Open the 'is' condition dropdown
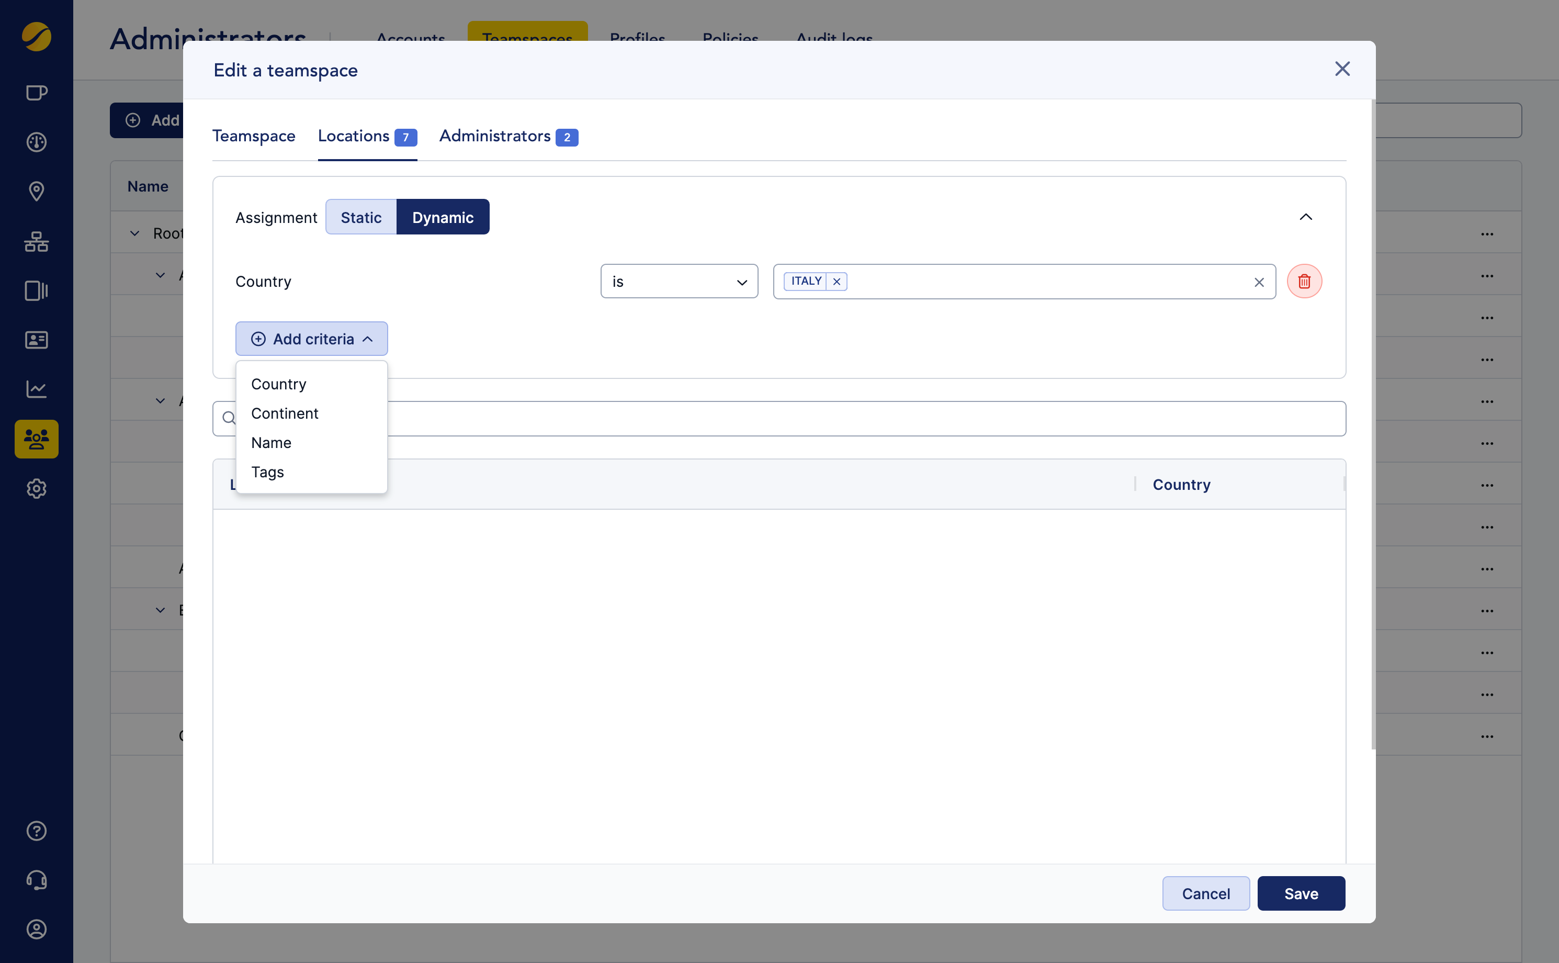 tap(679, 281)
